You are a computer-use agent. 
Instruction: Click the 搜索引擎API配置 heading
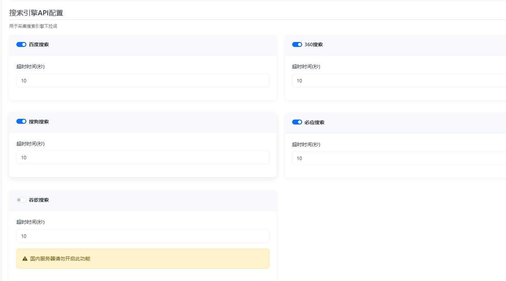(x=36, y=13)
